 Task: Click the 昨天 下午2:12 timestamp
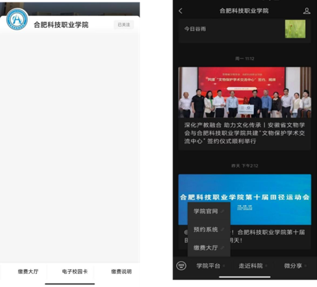(245, 166)
